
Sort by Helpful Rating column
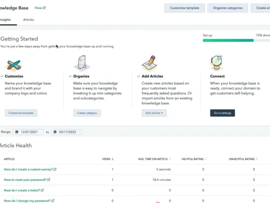click(206, 159)
